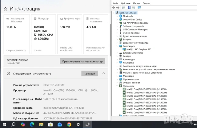Click the Място за съхранение card
This screenshot has width=197, height=128.
pos(96,34)
